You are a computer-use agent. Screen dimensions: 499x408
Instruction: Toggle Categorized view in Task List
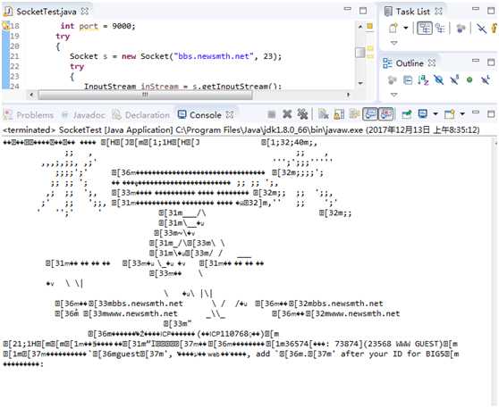tap(425, 28)
